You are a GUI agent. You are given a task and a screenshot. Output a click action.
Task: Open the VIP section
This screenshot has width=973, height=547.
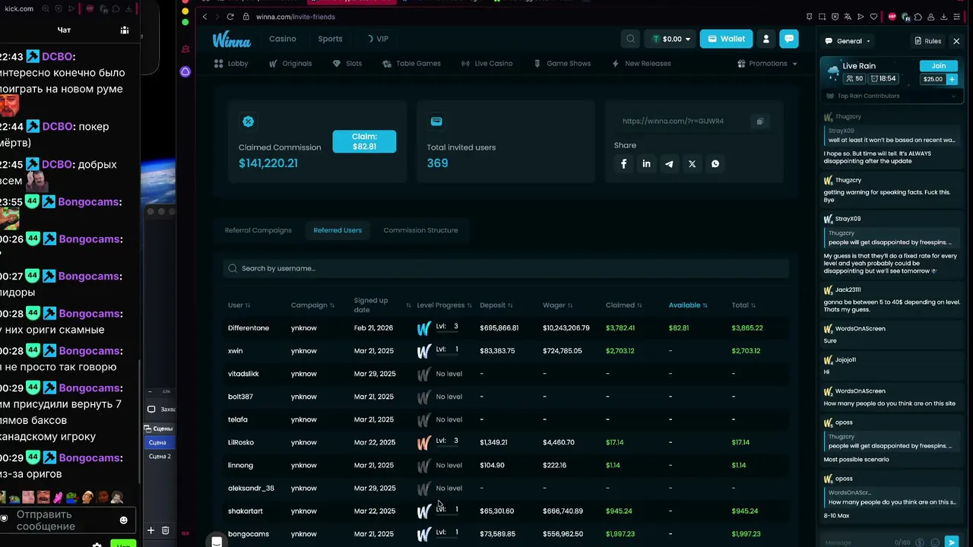(378, 39)
